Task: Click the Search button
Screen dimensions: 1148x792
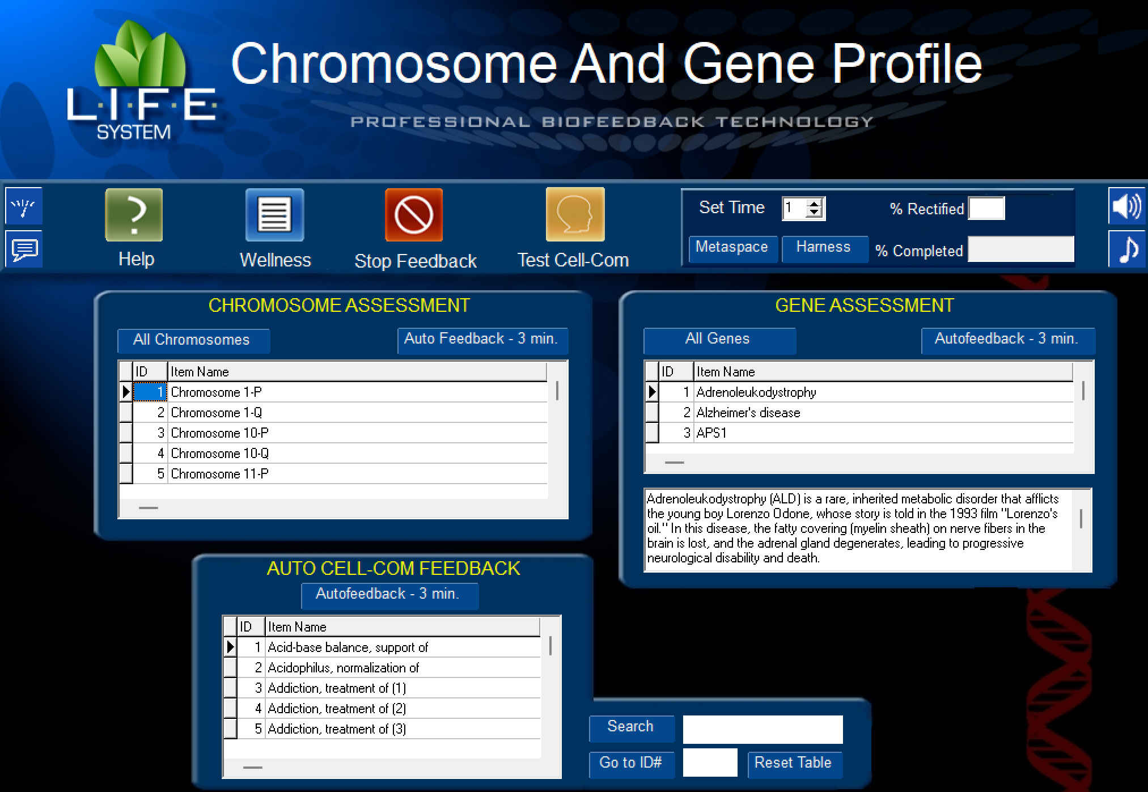Action: click(x=631, y=727)
